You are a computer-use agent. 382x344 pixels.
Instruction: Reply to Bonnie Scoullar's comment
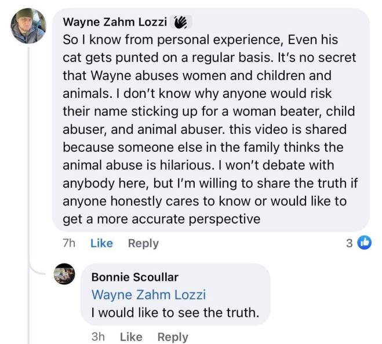(x=173, y=336)
